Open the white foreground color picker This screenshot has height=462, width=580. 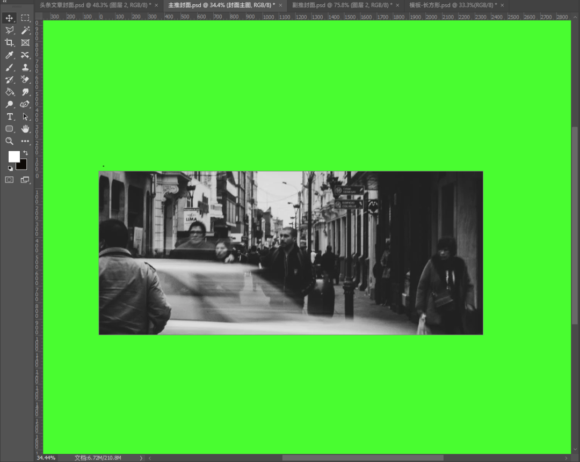tap(13, 156)
